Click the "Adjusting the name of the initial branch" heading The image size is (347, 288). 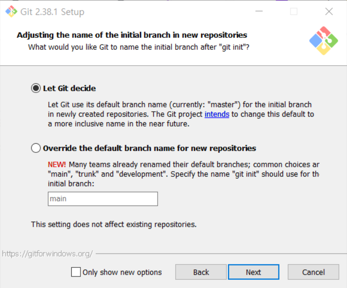tap(132, 35)
